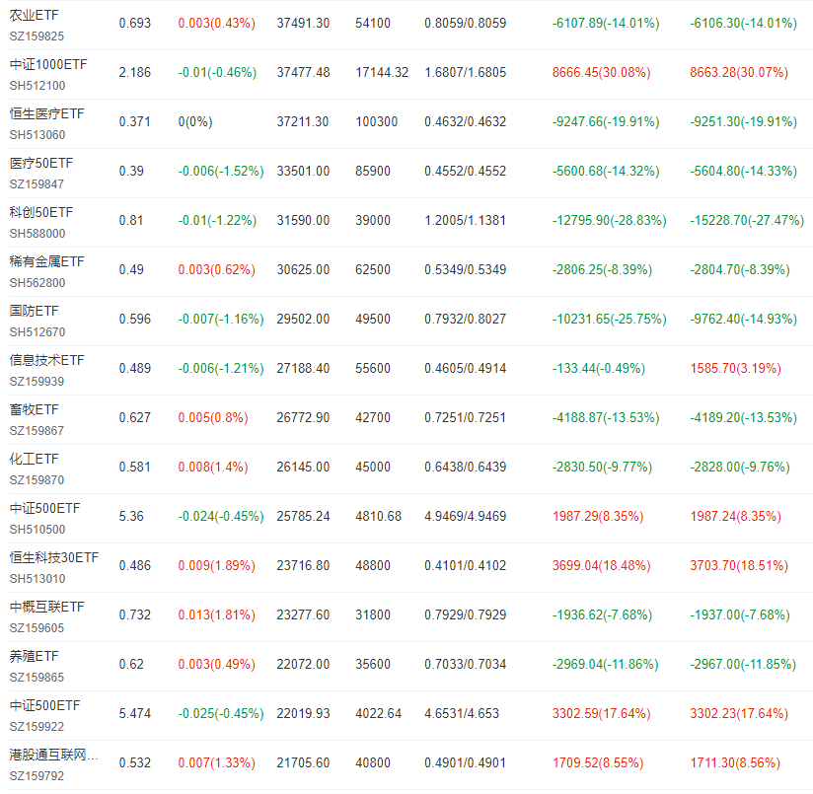Screen dimensions: 813x794
Task: Open the 科创50ETF fund name
Action: tap(41, 212)
